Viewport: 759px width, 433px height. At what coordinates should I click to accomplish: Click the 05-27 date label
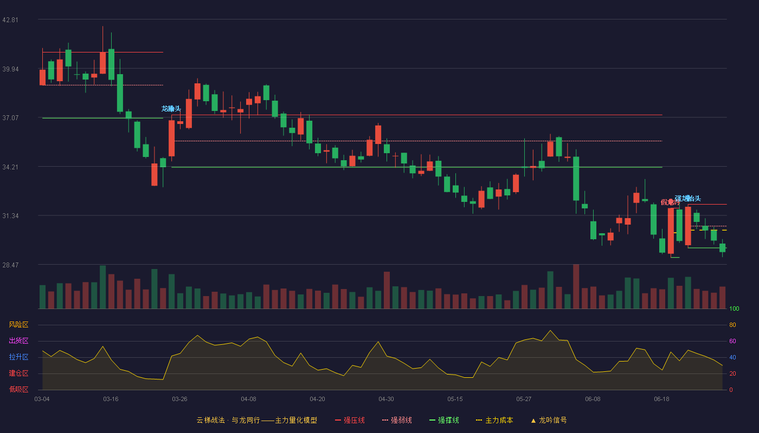524,399
